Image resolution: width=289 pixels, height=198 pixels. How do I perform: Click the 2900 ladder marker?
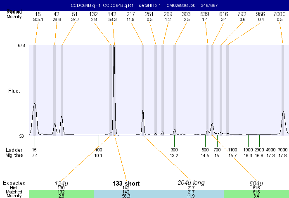(259, 150)
